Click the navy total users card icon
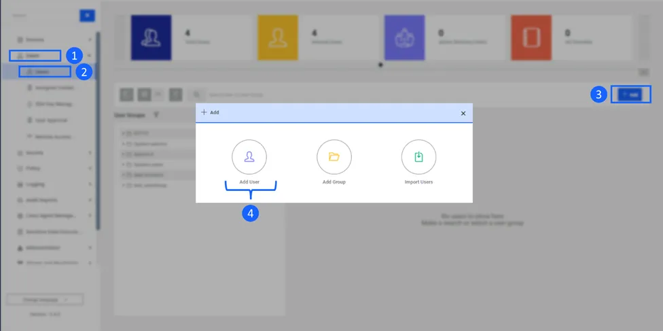The image size is (663, 331). pos(151,37)
